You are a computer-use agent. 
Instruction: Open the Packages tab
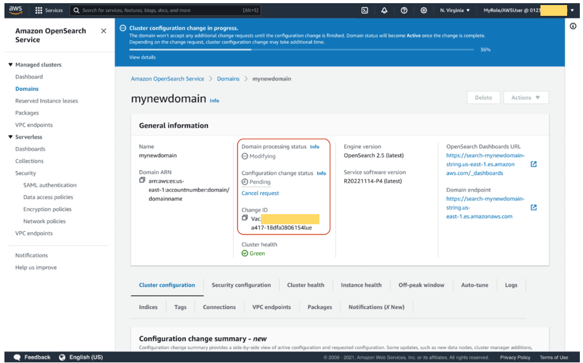pyautogui.click(x=319, y=307)
